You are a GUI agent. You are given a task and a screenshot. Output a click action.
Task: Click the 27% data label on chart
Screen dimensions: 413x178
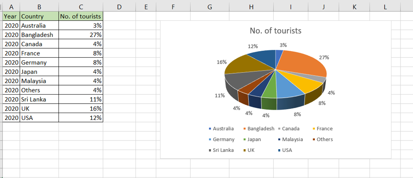(324, 58)
